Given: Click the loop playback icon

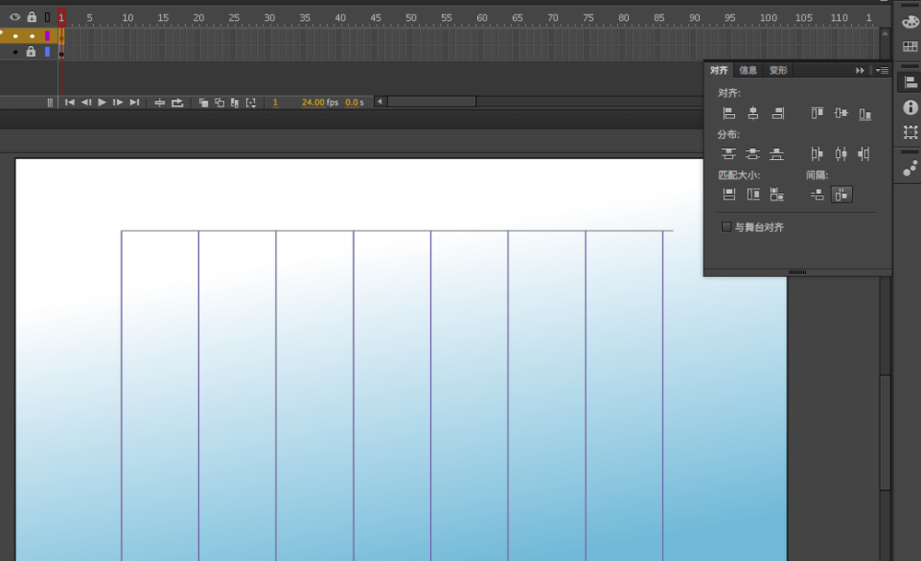Looking at the screenshot, I should 177,103.
